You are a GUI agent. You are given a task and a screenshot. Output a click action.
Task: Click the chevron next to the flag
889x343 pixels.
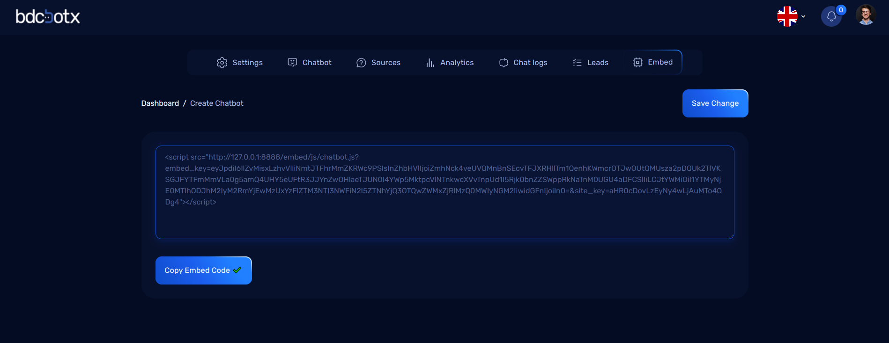803,16
